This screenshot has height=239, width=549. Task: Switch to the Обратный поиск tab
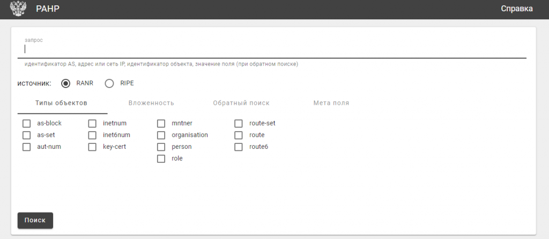(241, 103)
